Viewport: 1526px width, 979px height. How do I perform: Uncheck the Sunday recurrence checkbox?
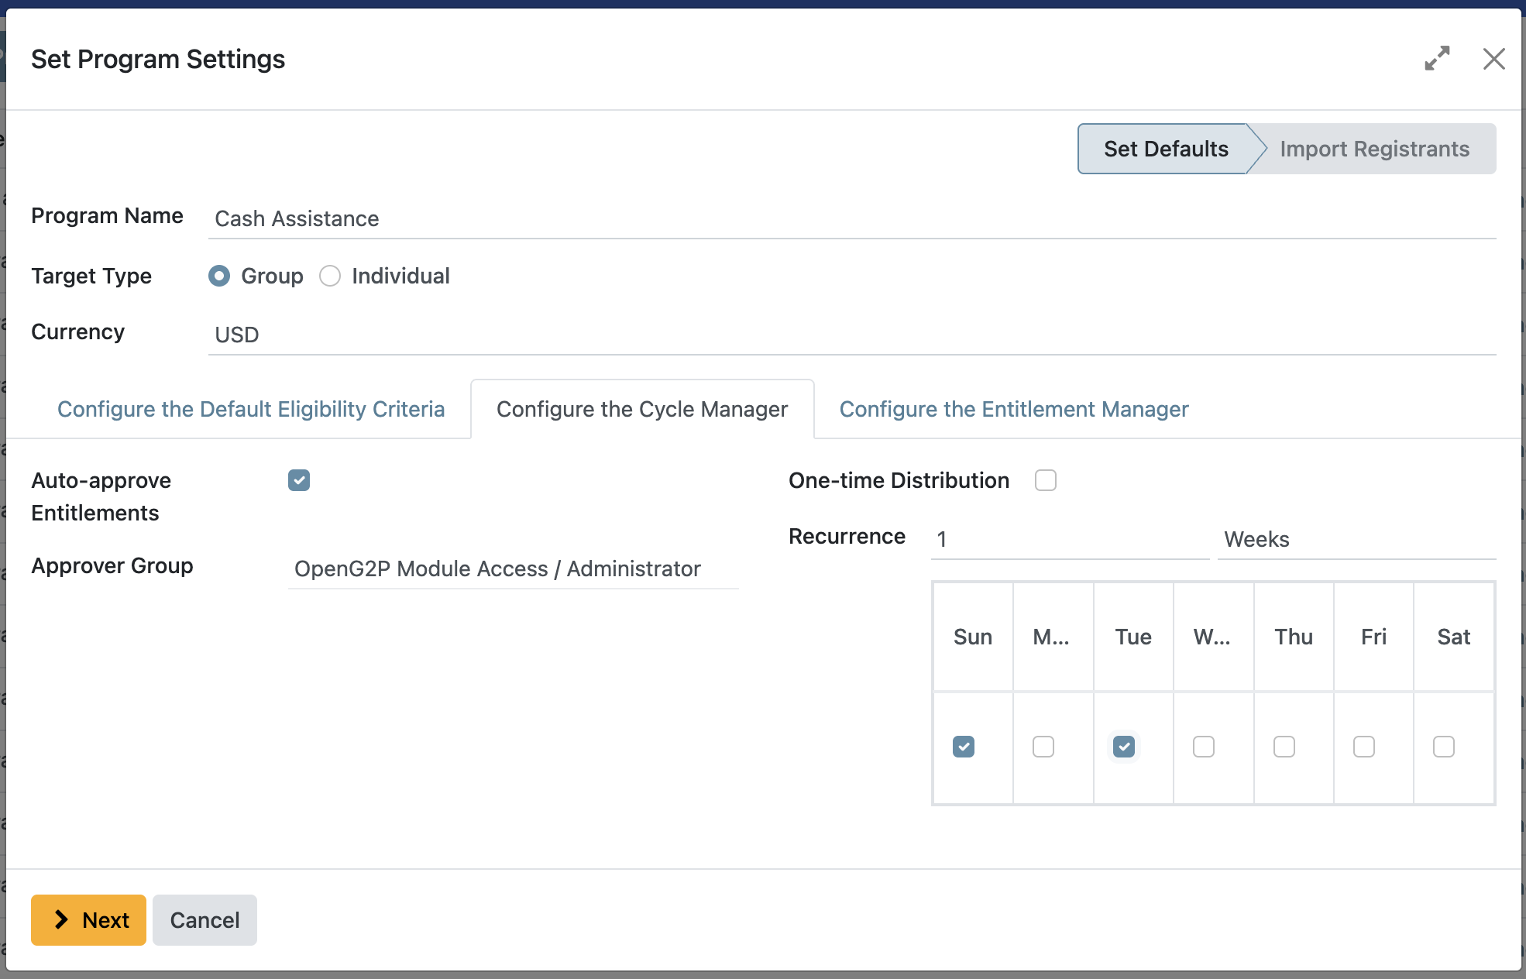(964, 747)
